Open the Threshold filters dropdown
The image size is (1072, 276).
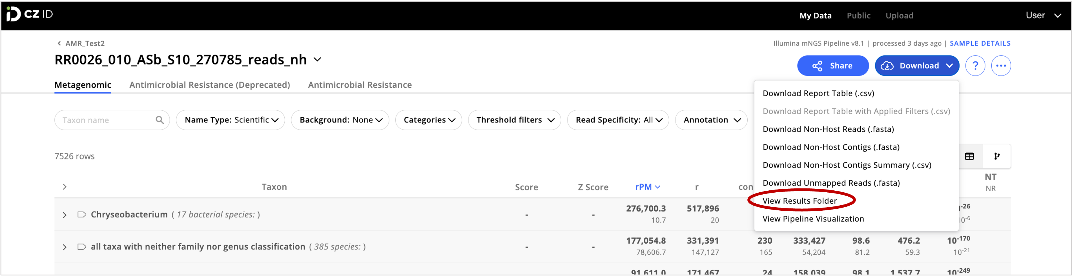pos(514,120)
